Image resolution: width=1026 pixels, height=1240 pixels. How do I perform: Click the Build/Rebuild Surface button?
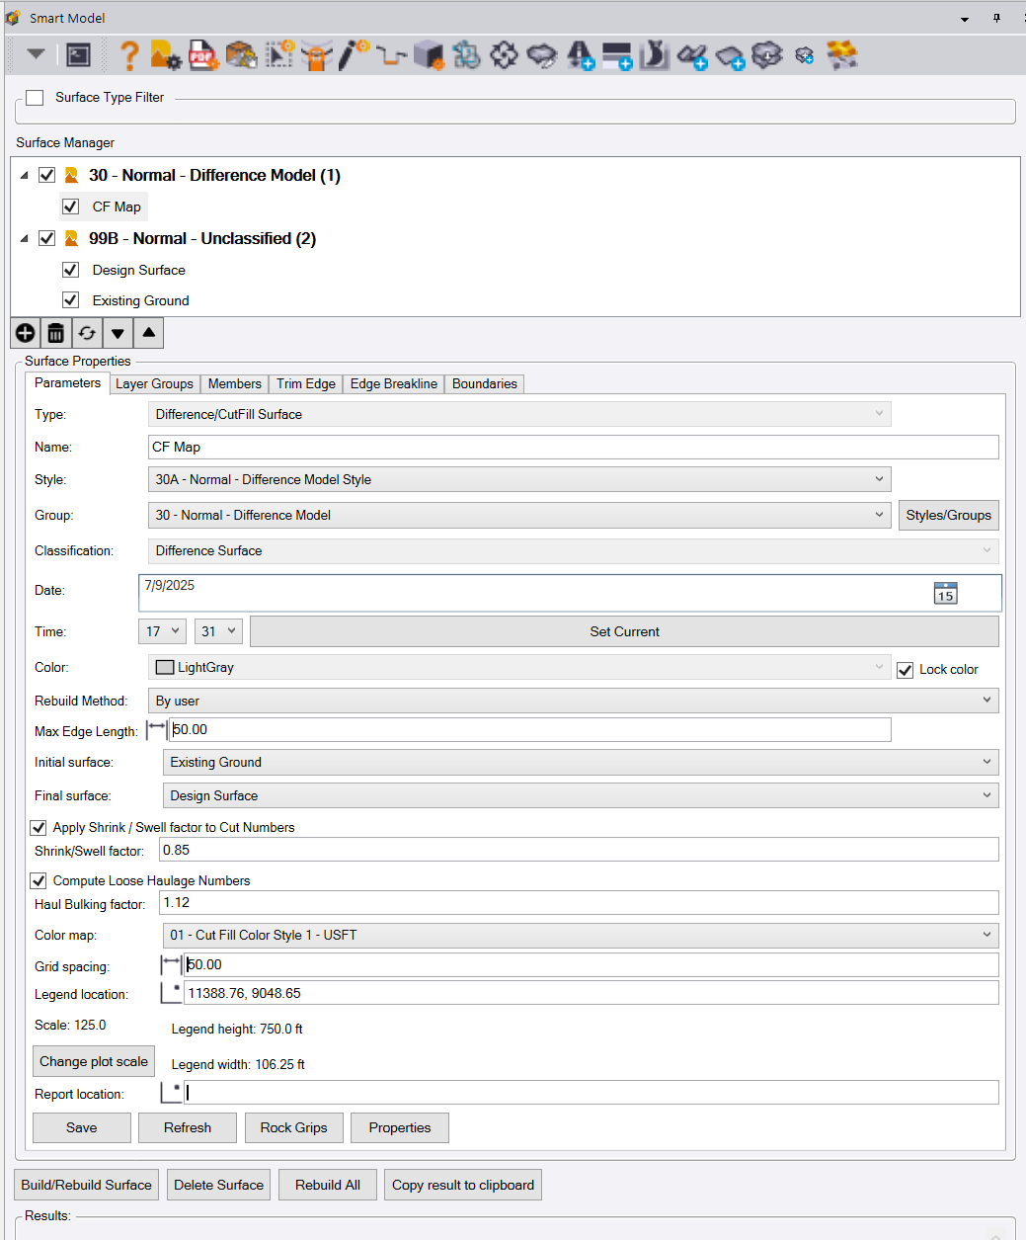[87, 1185]
